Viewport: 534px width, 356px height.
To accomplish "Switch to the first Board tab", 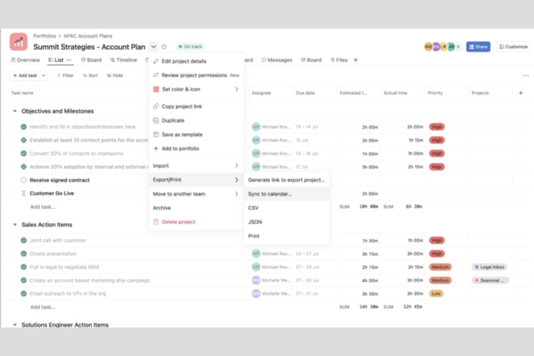I will click(x=91, y=60).
